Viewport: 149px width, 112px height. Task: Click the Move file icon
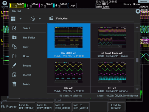14,56
